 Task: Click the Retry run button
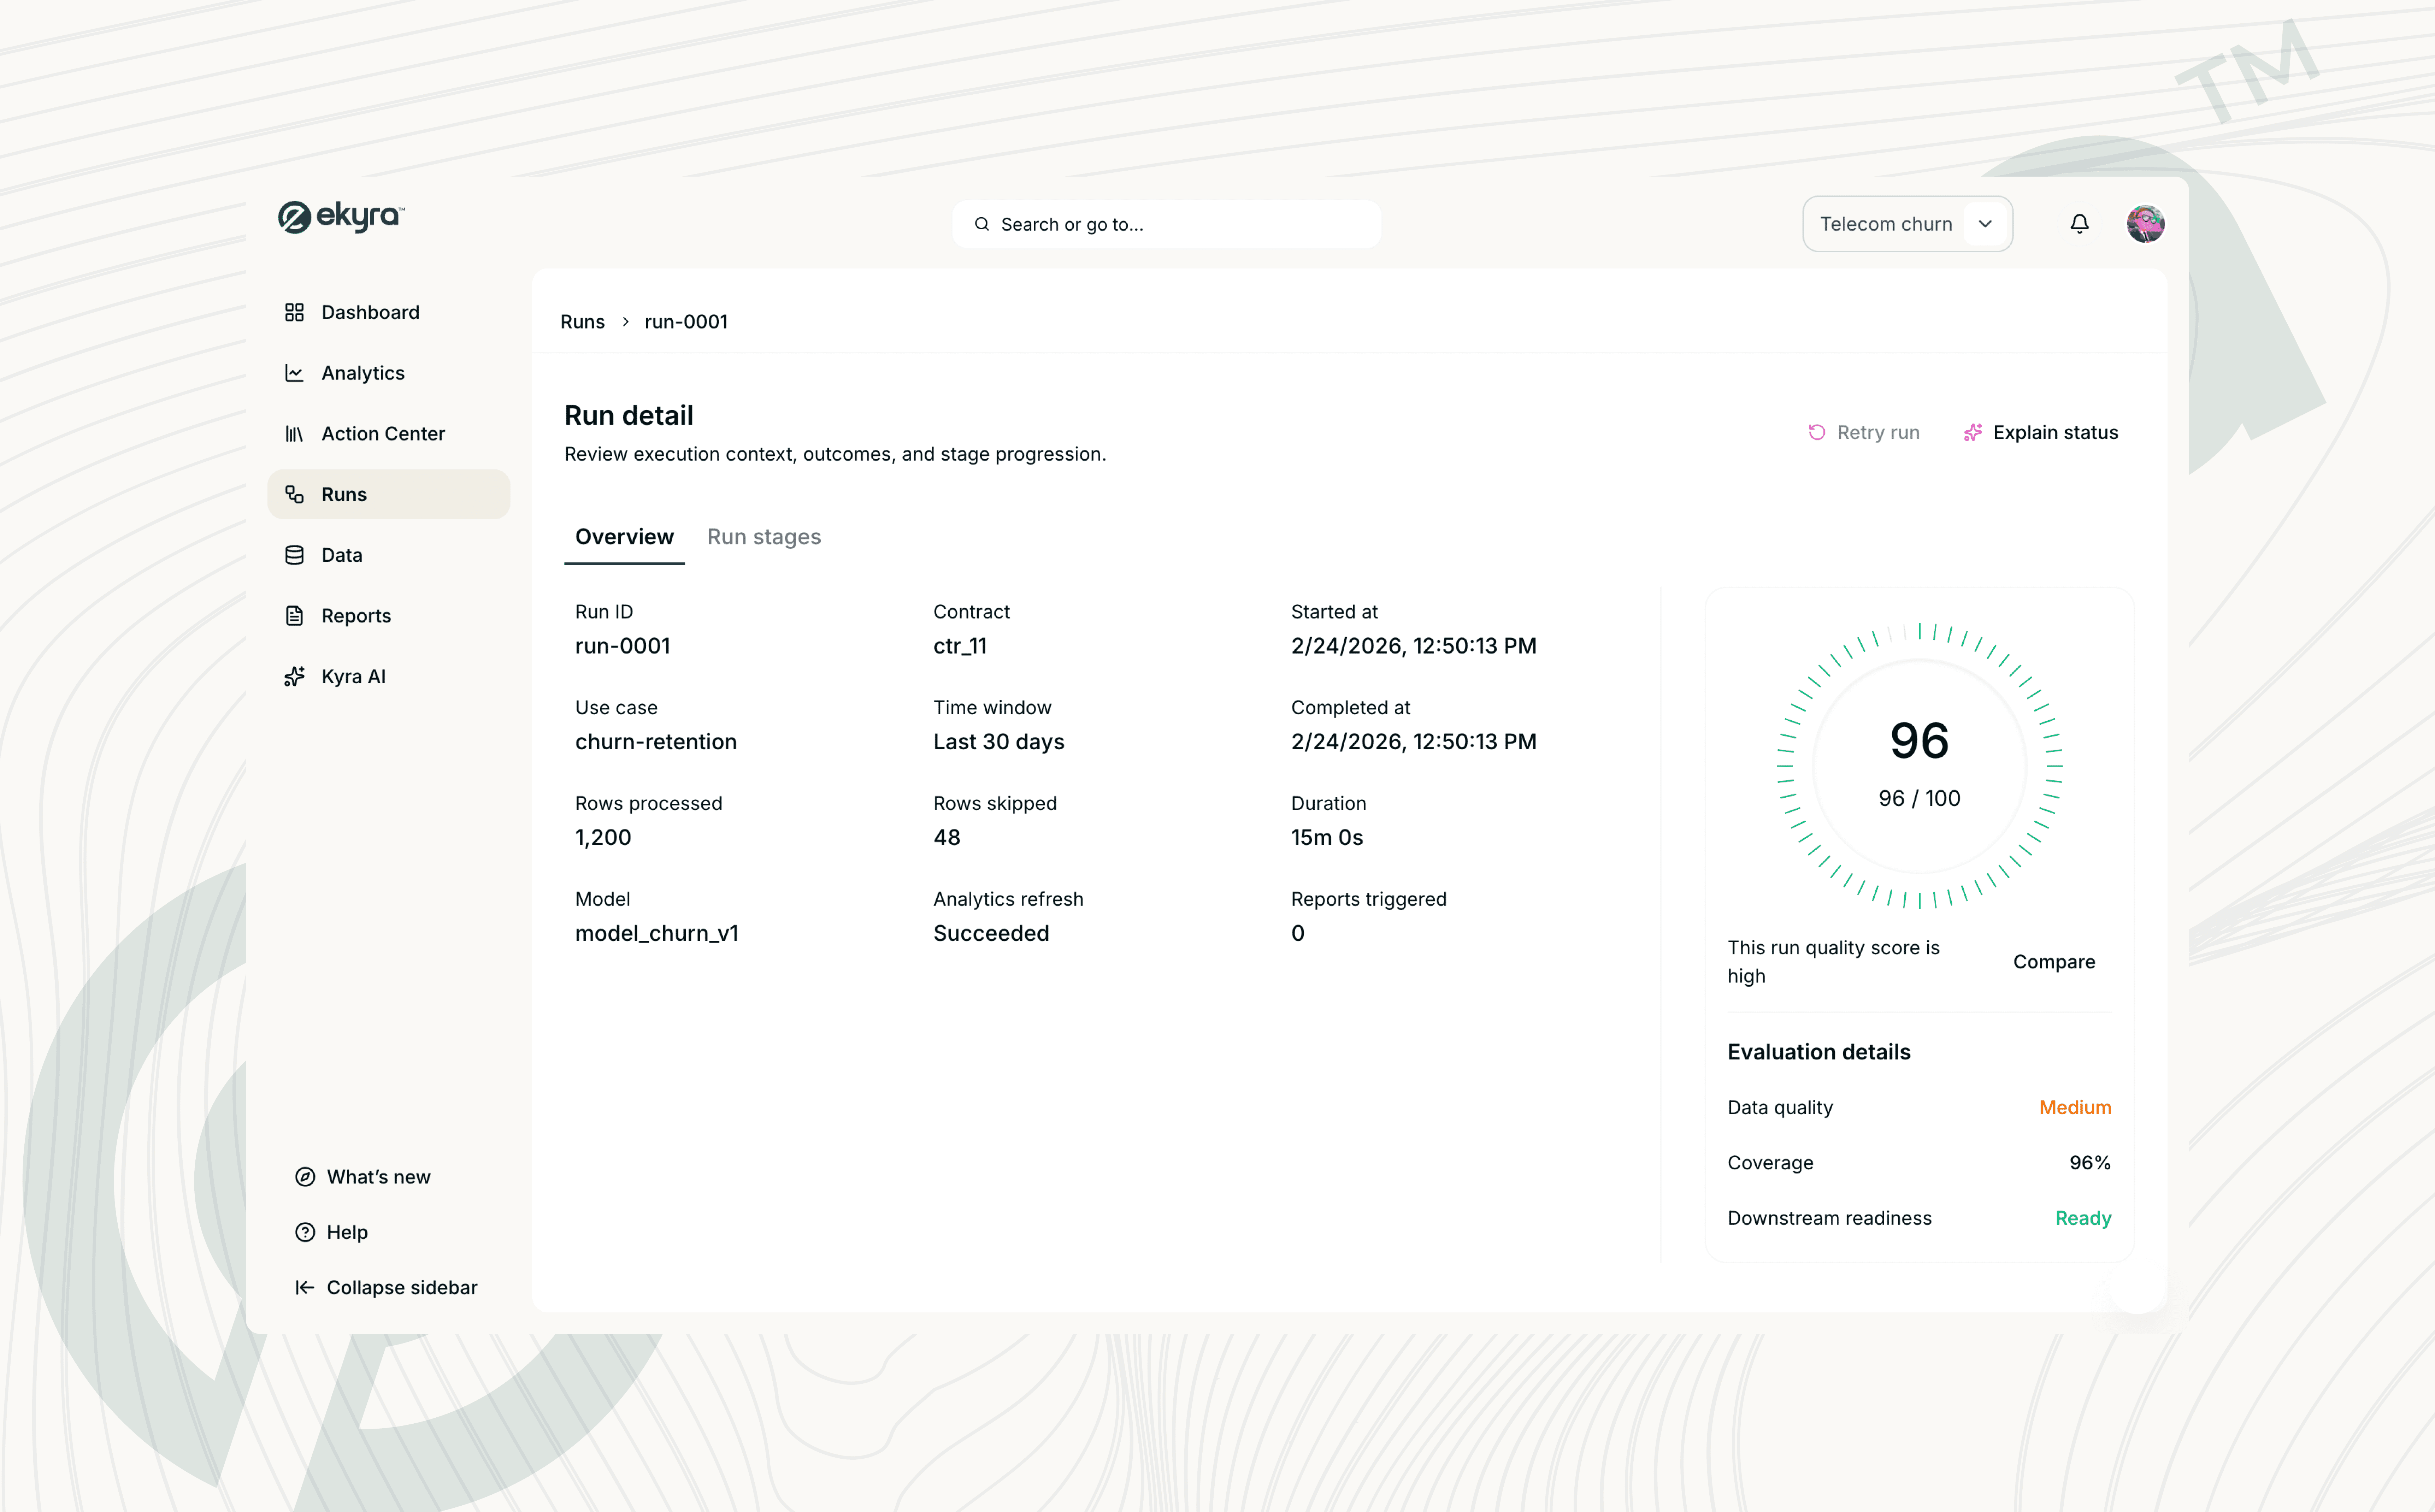(x=1864, y=432)
